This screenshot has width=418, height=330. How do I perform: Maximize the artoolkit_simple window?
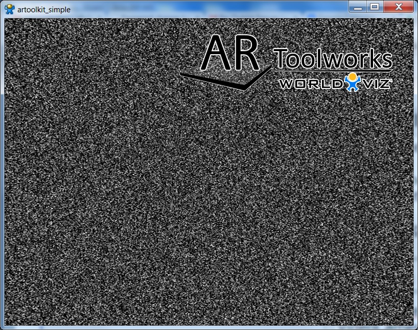375,7
